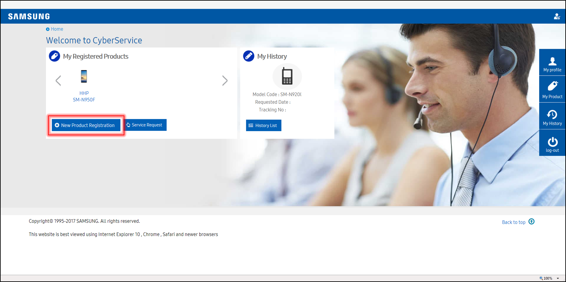Click the HHP product category label
This screenshot has height=282, width=566.
tap(84, 93)
